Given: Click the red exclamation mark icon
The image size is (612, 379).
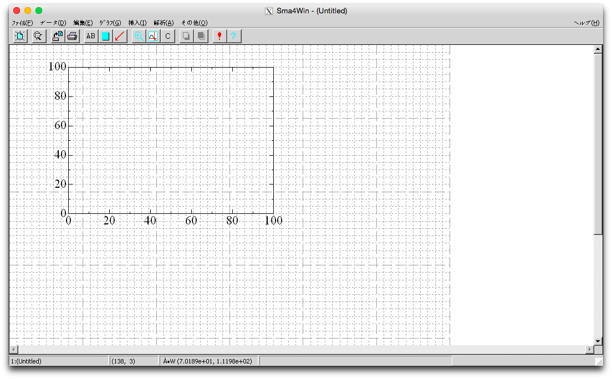Looking at the screenshot, I should pyautogui.click(x=219, y=35).
